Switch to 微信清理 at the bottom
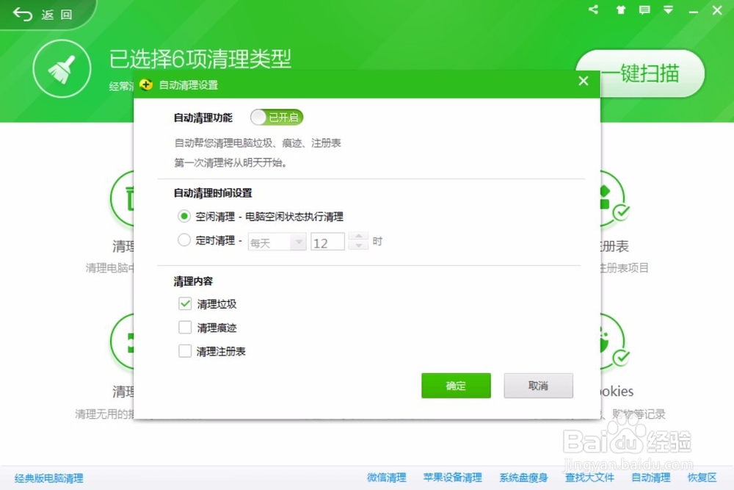Image resolution: width=734 pixels, height=490 pixels. coord(386,478)
